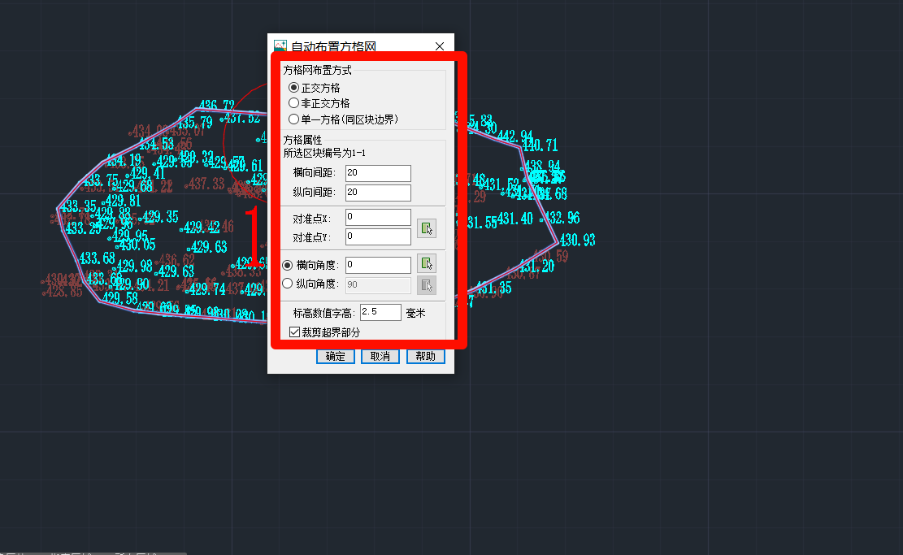This screenshot has height=555, width=903.
Task: Click elevation label 431.20 in drawing
Action: click(x=536, y=267)
